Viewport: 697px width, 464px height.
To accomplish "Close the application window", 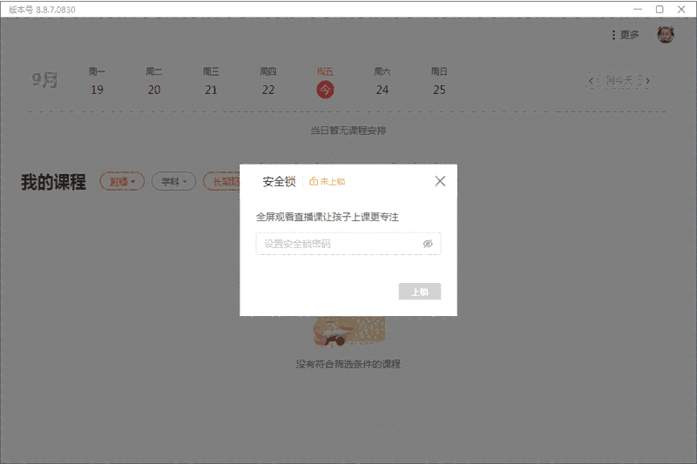I will pos(681,10).
